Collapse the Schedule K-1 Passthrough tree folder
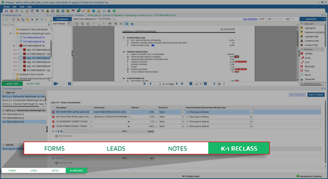The image size is (328, 179). [x=11, y=33]
